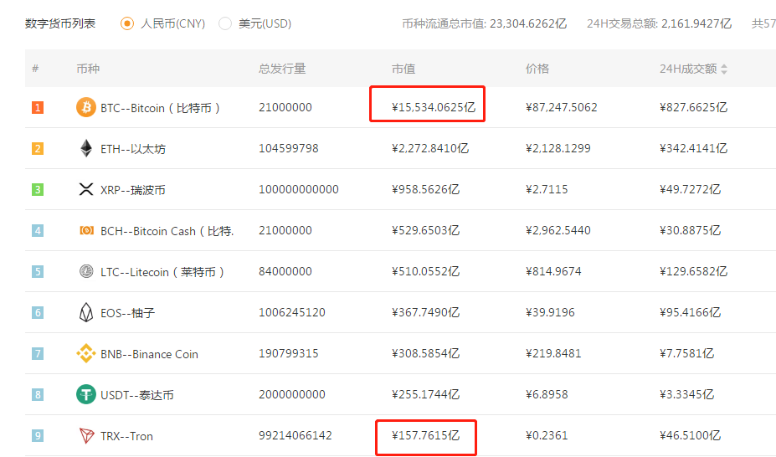The width and height of the screenshot is (776, 457).
Task: Click rank badge number 9
Action: [x=38, y=436]
